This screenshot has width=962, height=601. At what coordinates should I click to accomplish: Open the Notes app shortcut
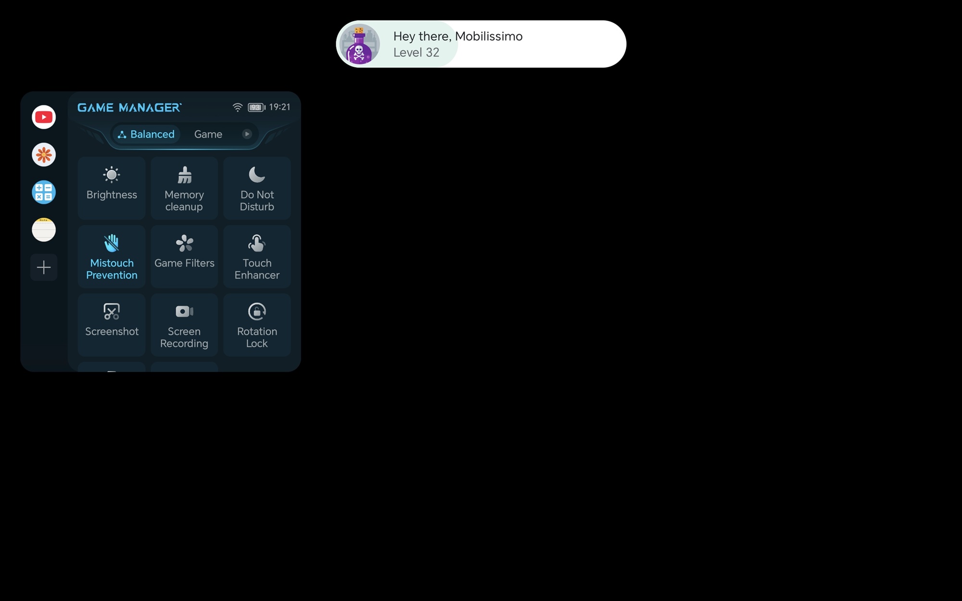coord(44,230)
